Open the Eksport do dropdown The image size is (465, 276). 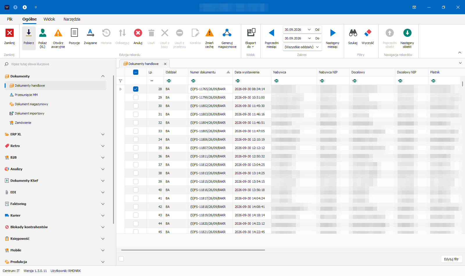coord(251,38)
